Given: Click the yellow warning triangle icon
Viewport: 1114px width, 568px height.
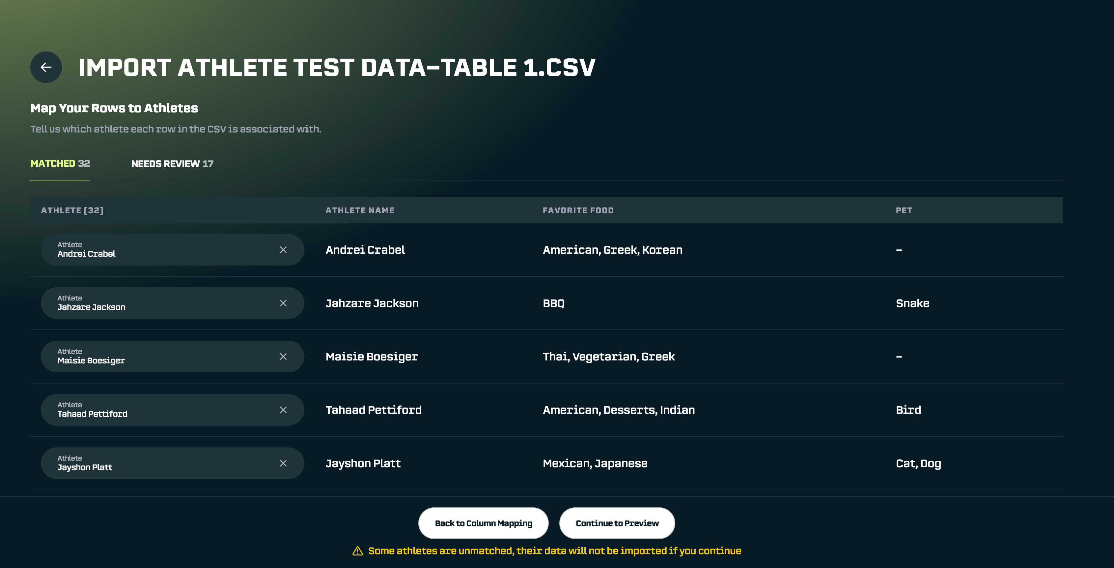Looking at the screenshot, I should 358,551.
